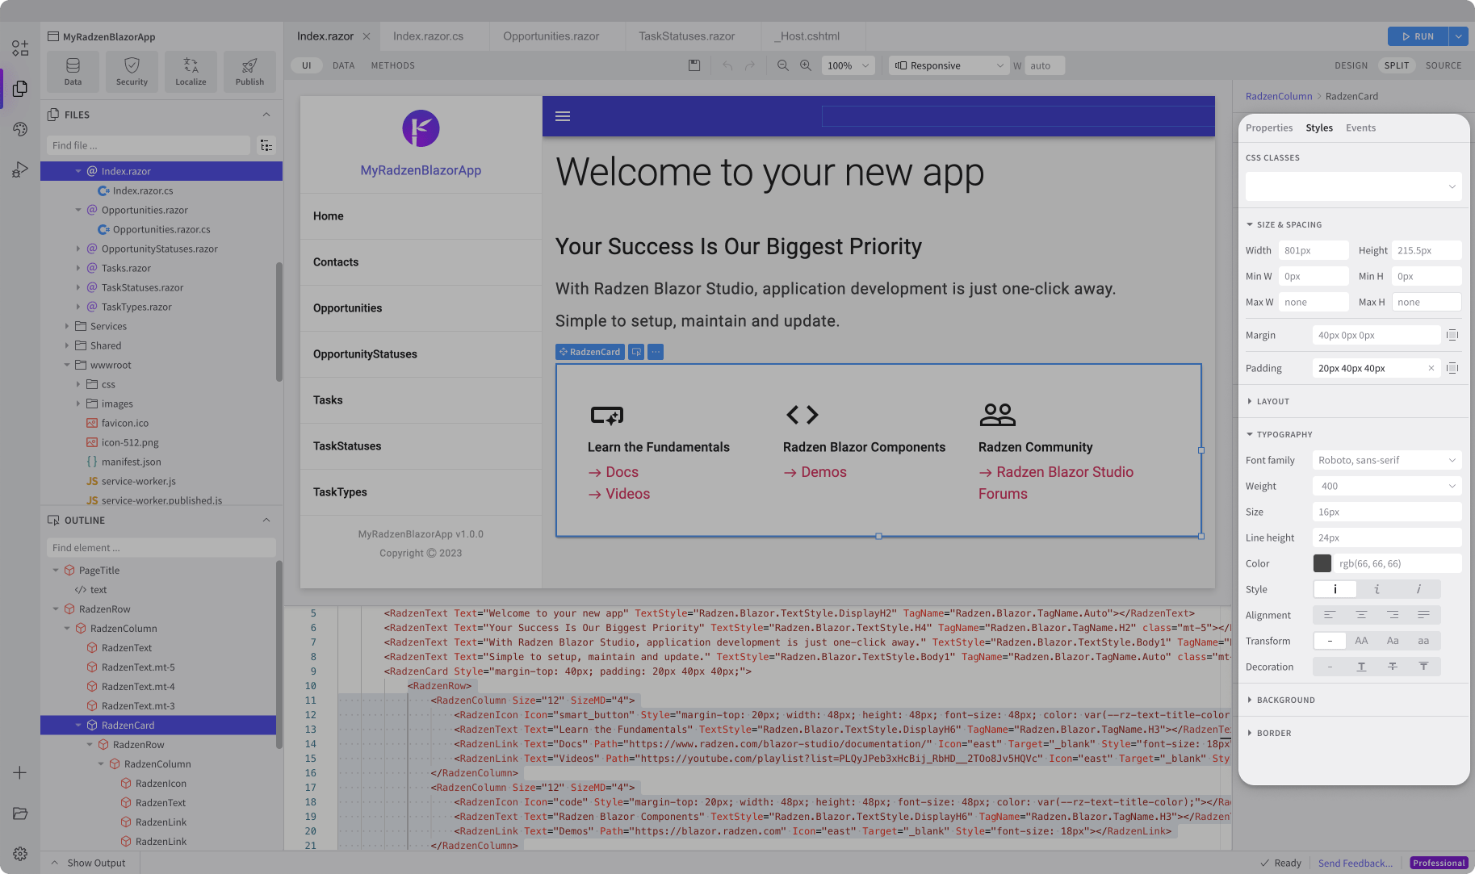1475x874 pixels.
Task: Open the Localize tool
Action: pos(191,71)
